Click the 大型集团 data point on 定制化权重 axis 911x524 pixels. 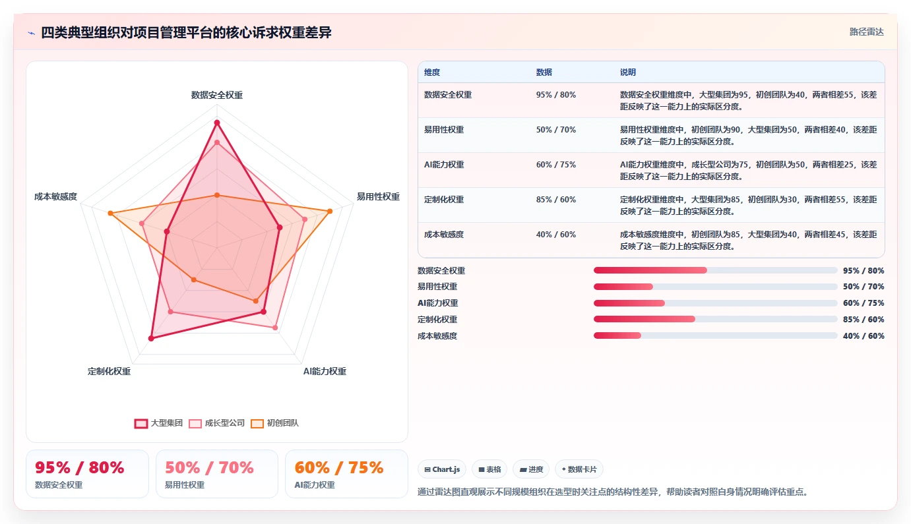[x=151, y=338]
